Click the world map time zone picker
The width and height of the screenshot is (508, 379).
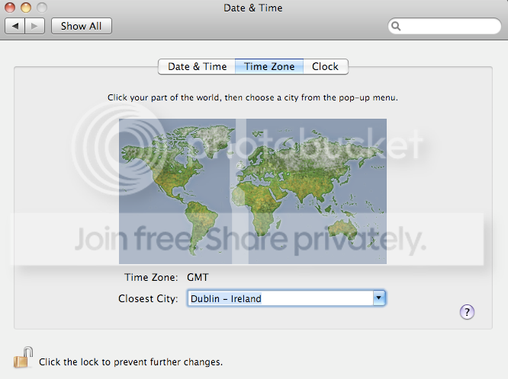point(252,191)
